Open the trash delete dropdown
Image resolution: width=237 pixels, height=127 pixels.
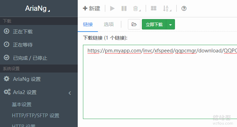tap(137, 8)
